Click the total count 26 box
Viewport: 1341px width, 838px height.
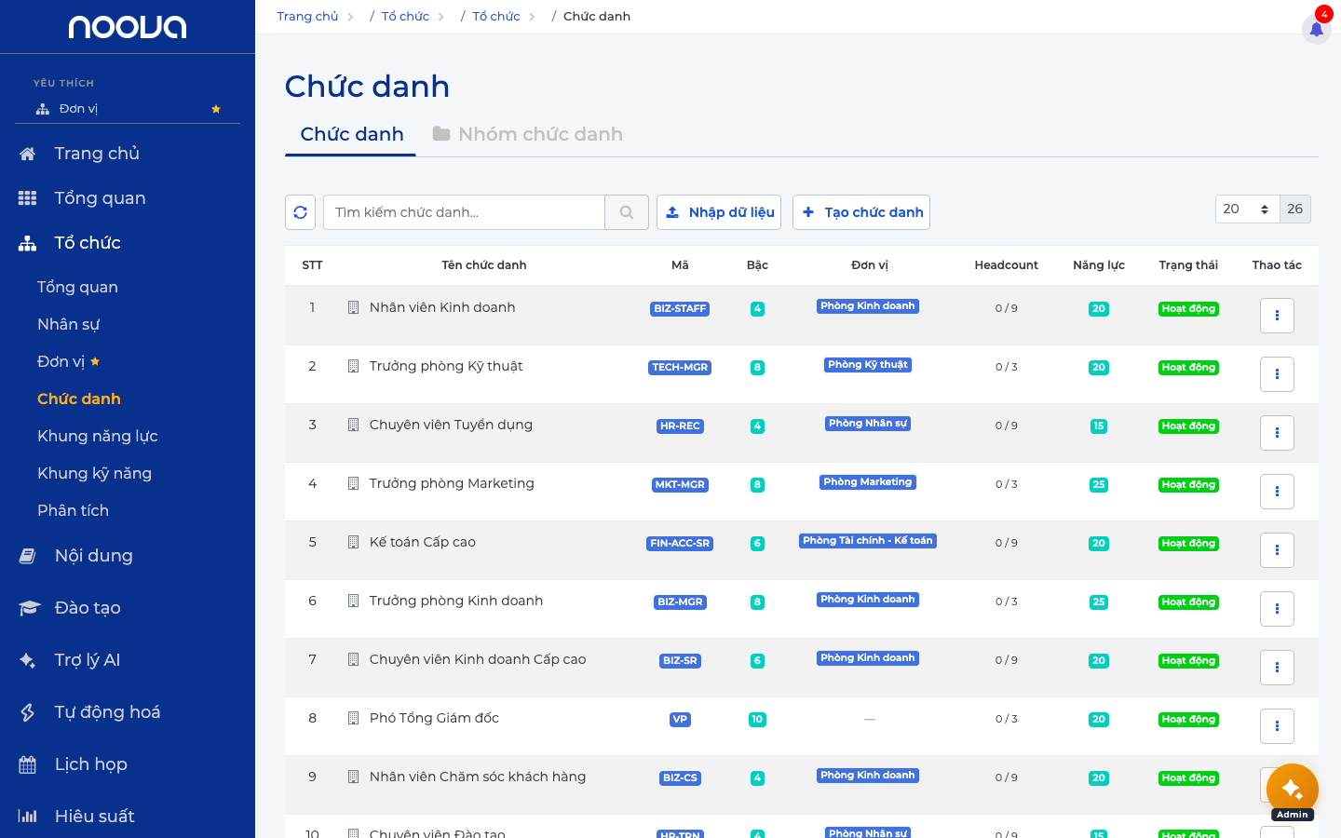[x=1295, y=209]
